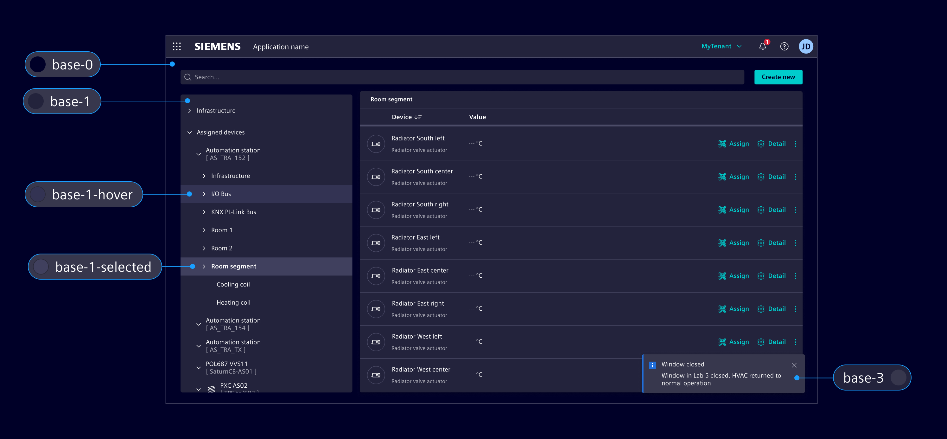Click the Device column sort icon
The width and height of the screenshot is (947, 439).
[418, 117]
